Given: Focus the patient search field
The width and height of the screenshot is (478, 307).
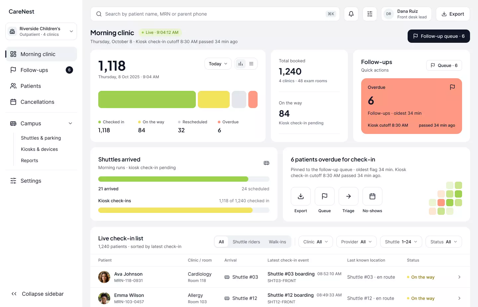Looking at the screenshot, I should pos(215,14).
